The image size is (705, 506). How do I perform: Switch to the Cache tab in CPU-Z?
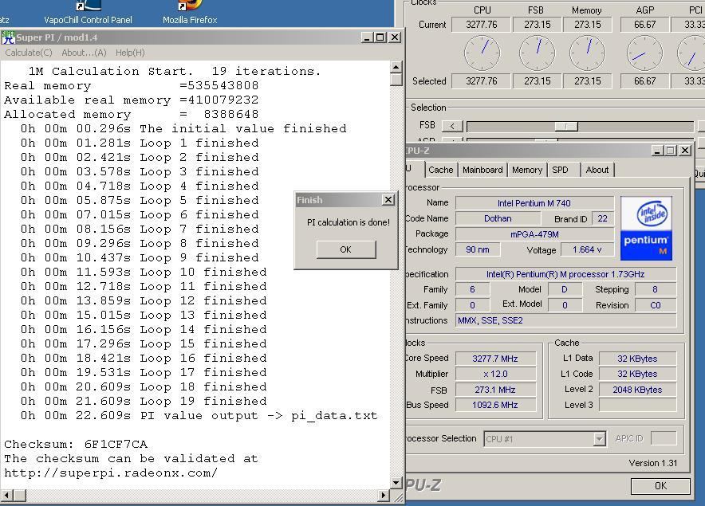[440, 170]
